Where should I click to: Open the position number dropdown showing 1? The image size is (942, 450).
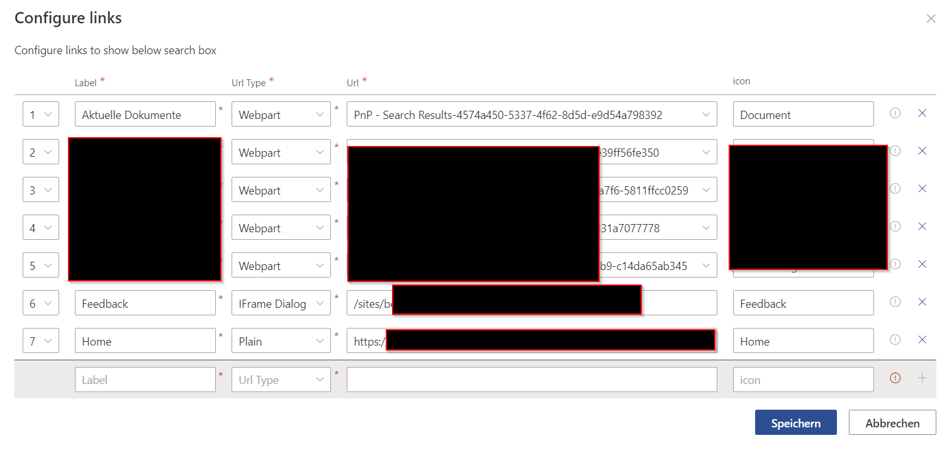coord(40,114)
